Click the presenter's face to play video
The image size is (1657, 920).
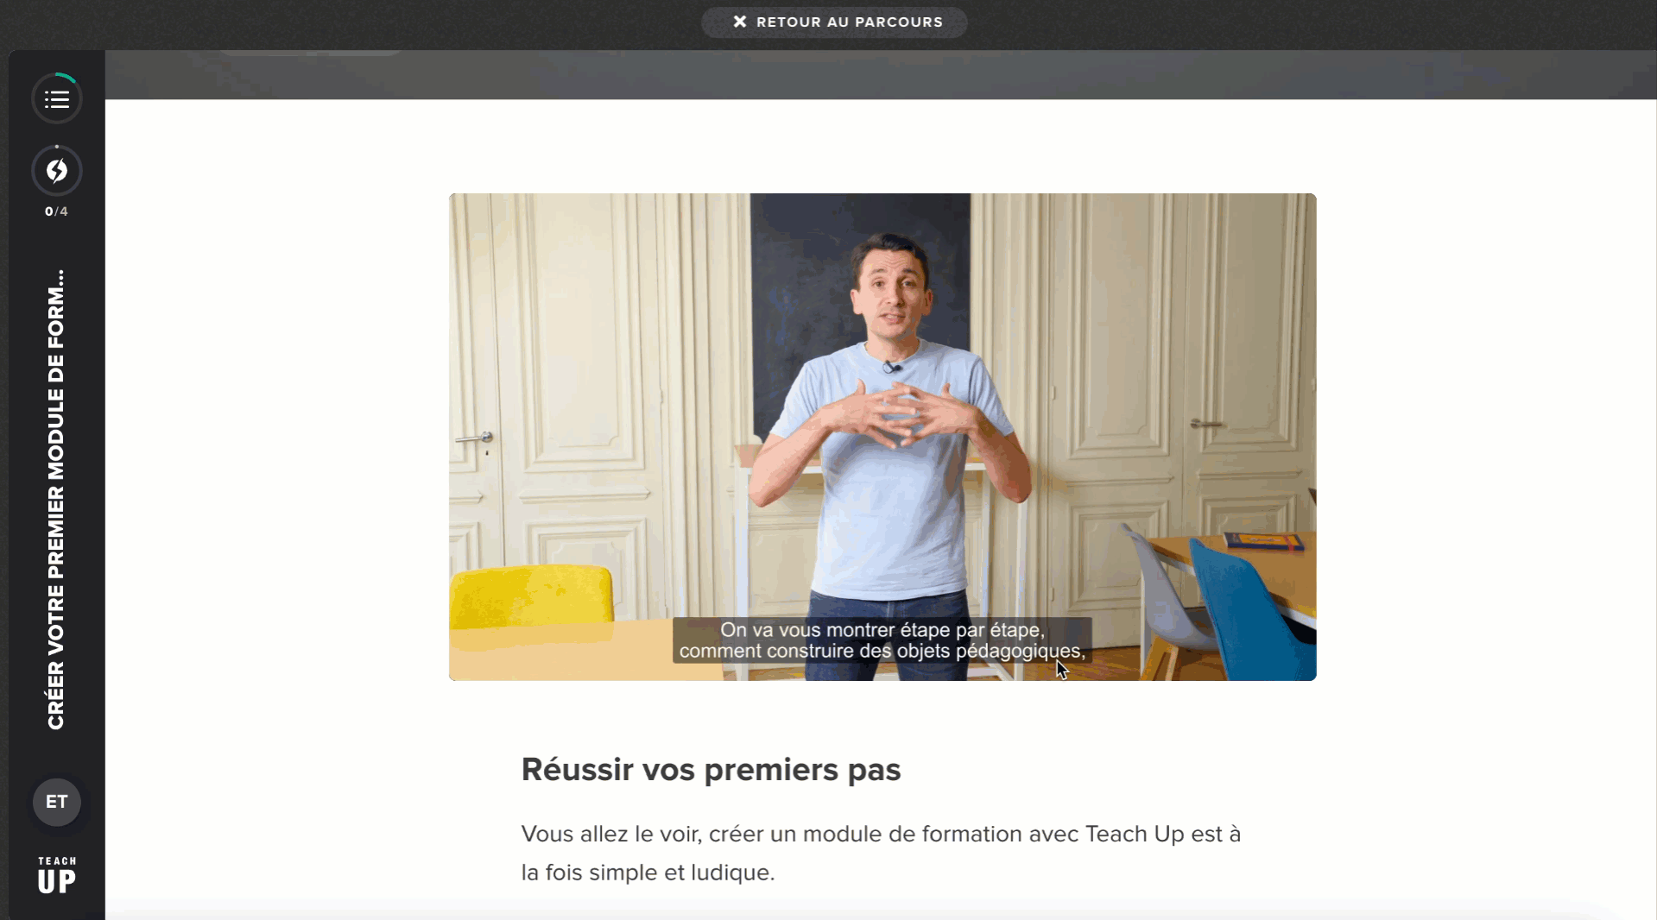892,285
